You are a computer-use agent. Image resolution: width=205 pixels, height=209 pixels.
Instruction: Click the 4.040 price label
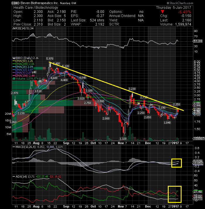(x=83, y=78)
